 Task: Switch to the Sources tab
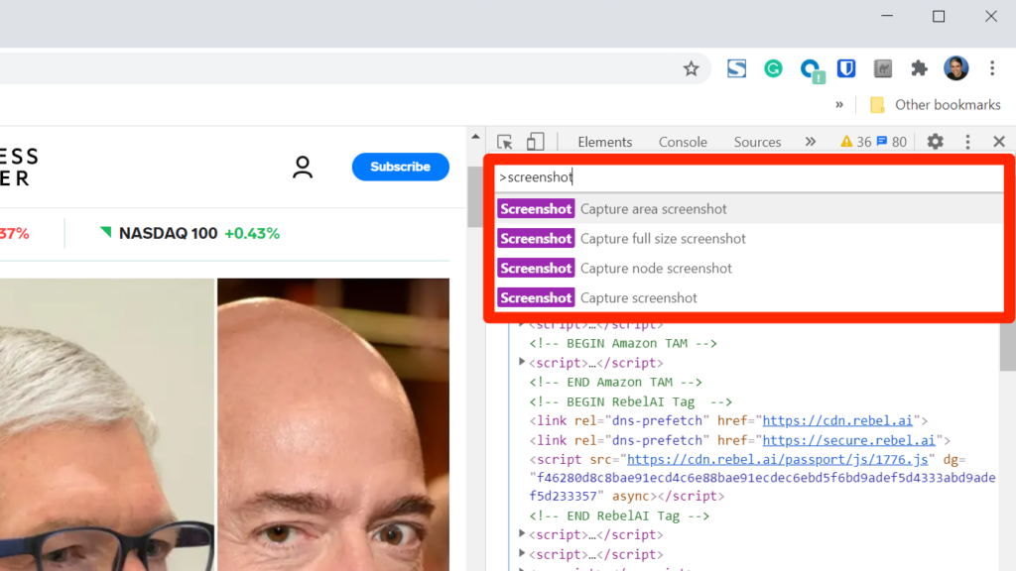757,142
